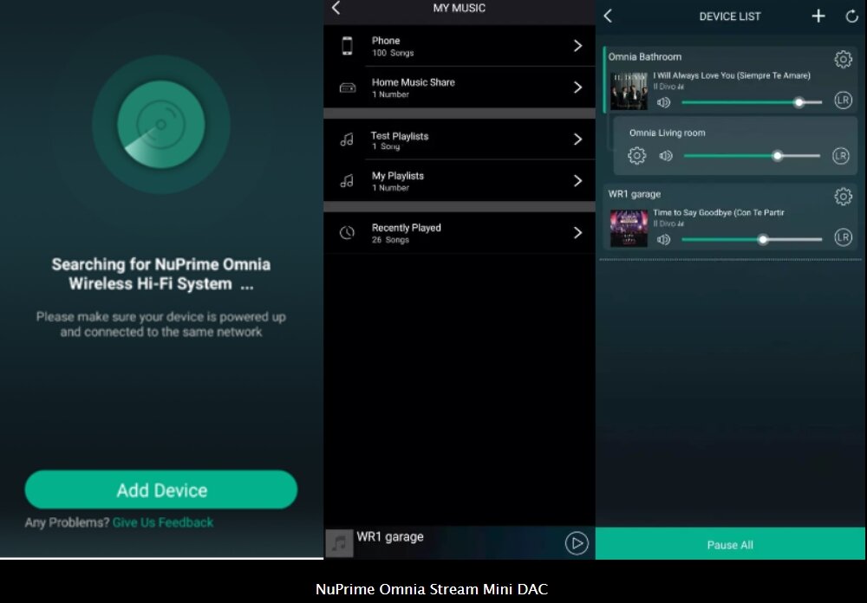Open settings for WR1 garage
867x603 pixels.
click(x=843, y=196)
